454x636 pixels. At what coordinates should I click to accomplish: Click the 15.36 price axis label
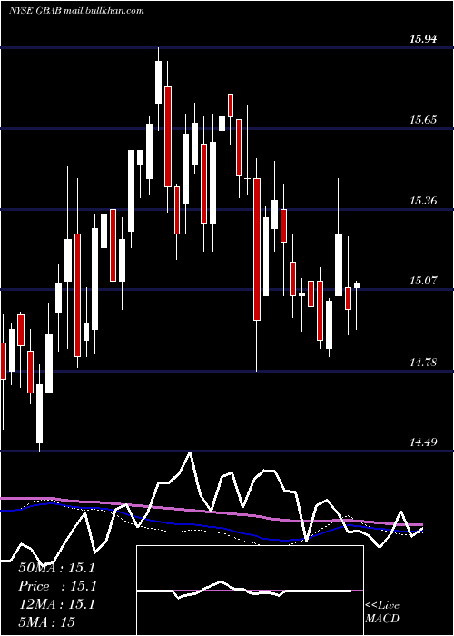click(423, 201)
